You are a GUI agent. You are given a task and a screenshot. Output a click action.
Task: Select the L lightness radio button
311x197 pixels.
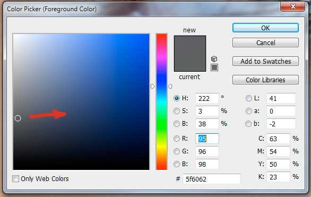pos(248,98)
